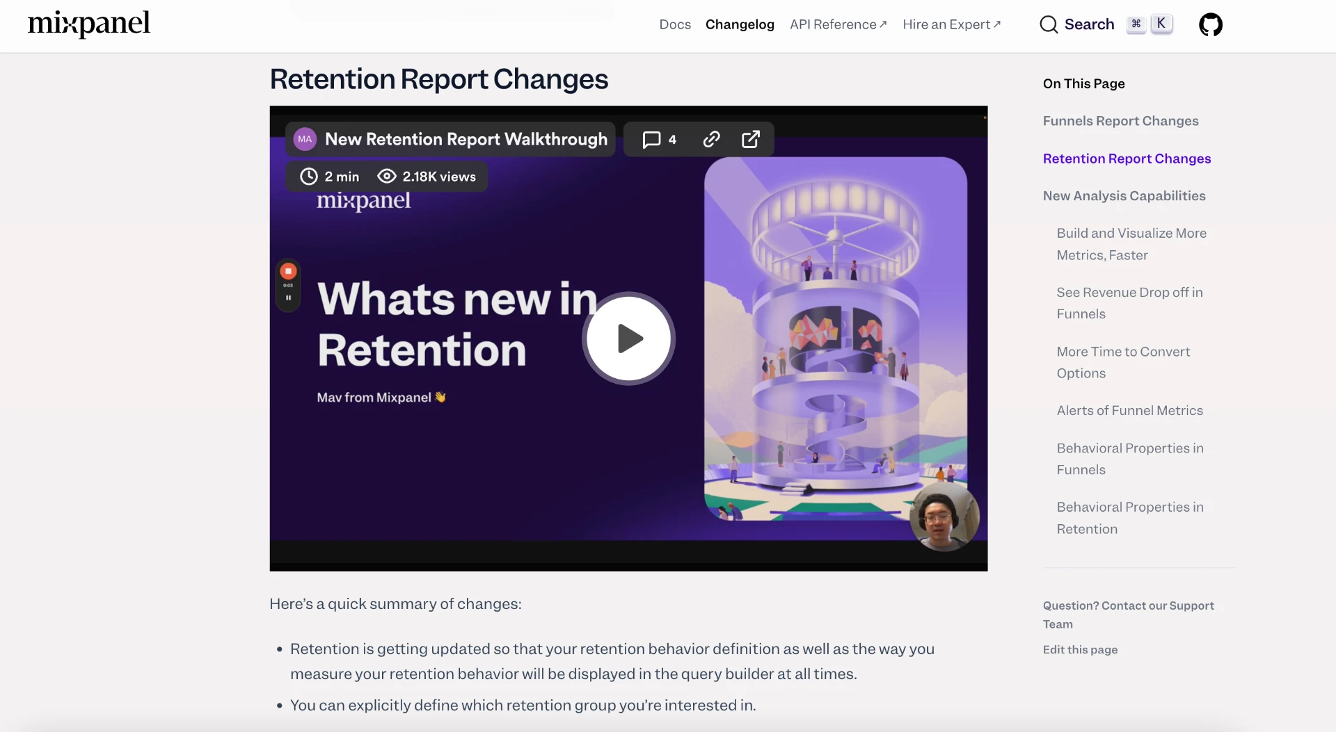The width and height of the screenshot is (1336, 732).
Task: Click the MA avatar on the video title
Action: [304, 139]
